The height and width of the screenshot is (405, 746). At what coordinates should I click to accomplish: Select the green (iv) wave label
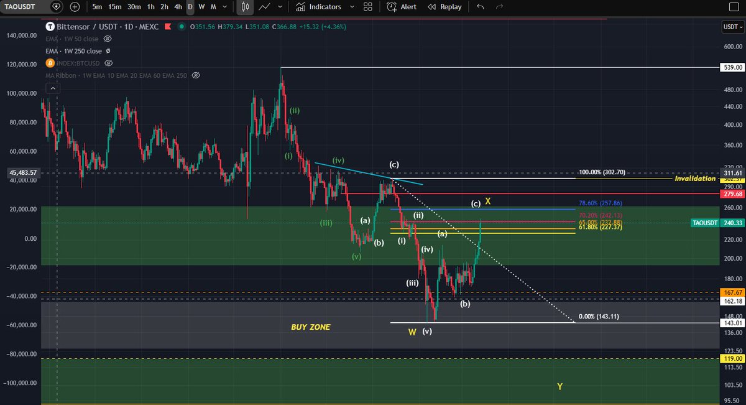click(338, 160)
